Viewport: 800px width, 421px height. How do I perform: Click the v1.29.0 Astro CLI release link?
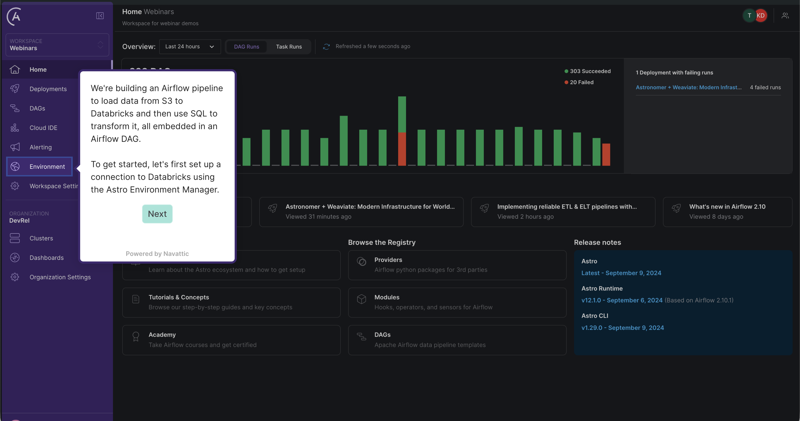coord(622,328)
